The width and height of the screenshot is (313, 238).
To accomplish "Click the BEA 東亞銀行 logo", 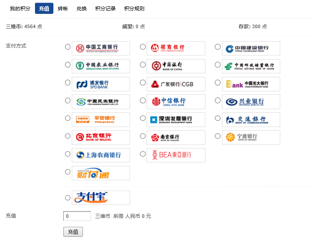I will (x=176, y=155).
